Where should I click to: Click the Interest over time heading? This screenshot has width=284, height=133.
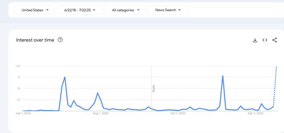click(x=35, y=40)
